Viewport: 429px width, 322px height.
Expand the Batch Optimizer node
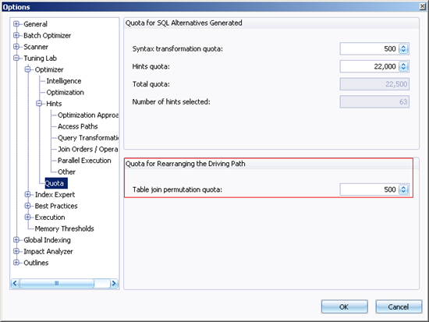(x=16, y=35)
